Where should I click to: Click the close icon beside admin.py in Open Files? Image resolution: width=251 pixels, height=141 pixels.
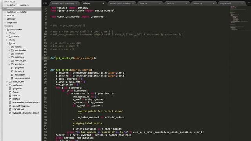(5, 19)
